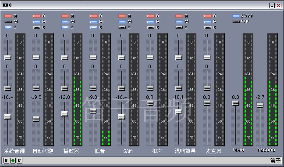Viewport: 284px width, 167px height.
Task: Click the 和声 channel label
Action: click(156, 151)
